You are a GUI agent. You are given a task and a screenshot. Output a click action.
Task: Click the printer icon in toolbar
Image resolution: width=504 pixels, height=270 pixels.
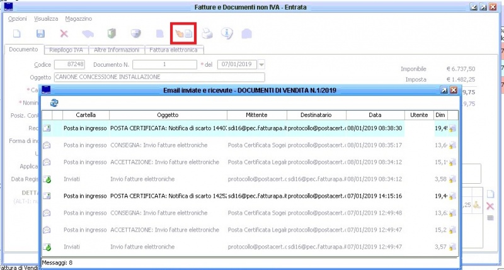coord(207,33)
